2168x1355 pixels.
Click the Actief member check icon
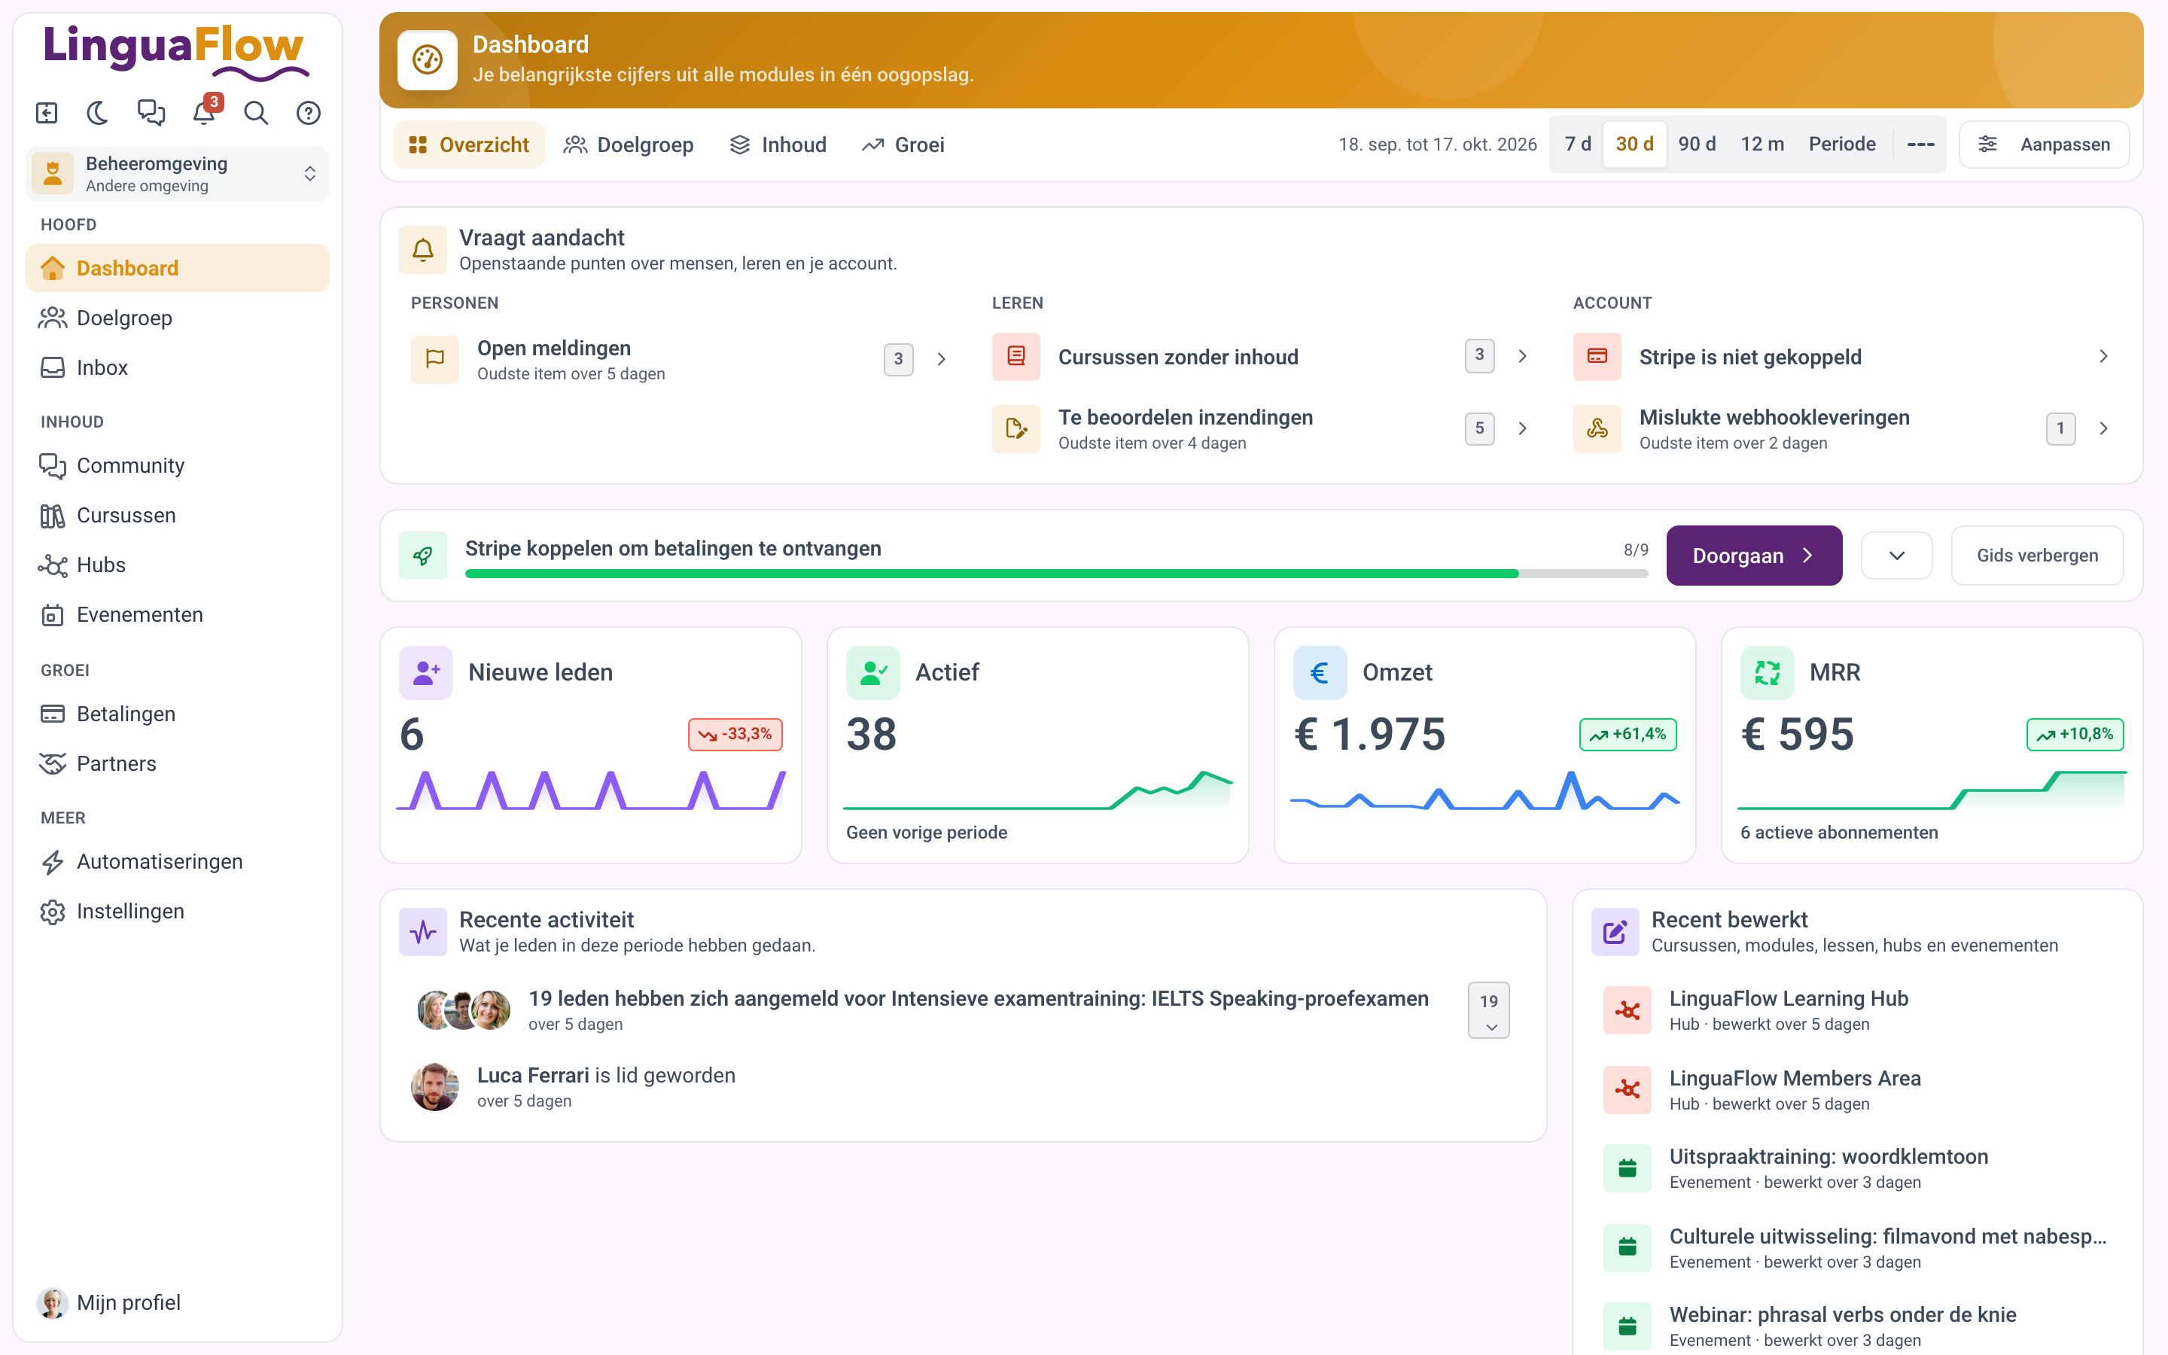point(873,672)
